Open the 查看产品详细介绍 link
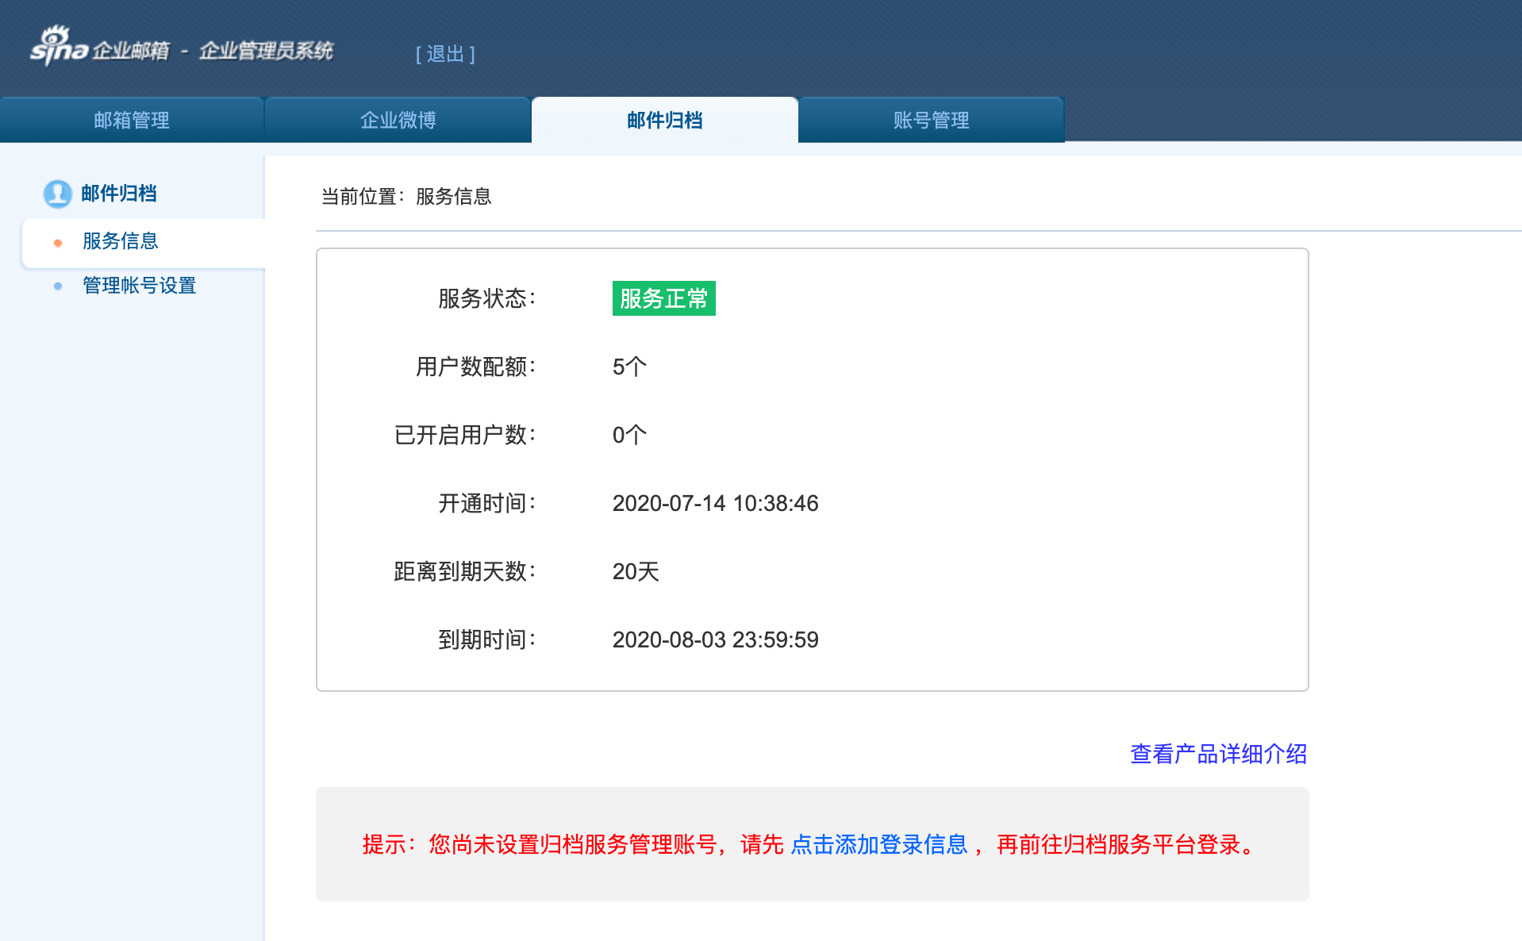The height and width of the screenshot is (941, 1522). (1218, 754)
